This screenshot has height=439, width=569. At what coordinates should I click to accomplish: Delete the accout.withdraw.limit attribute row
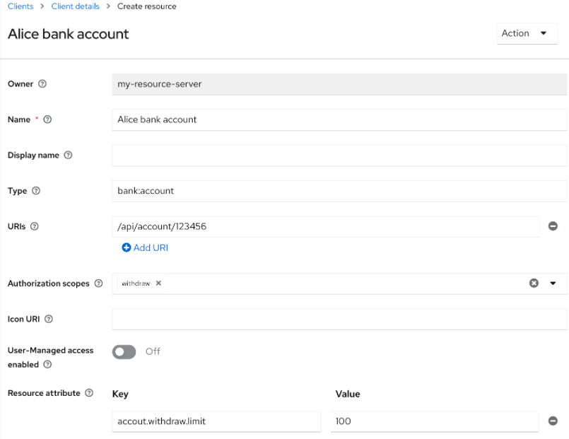pyautogui.click(x=553, y=421)
